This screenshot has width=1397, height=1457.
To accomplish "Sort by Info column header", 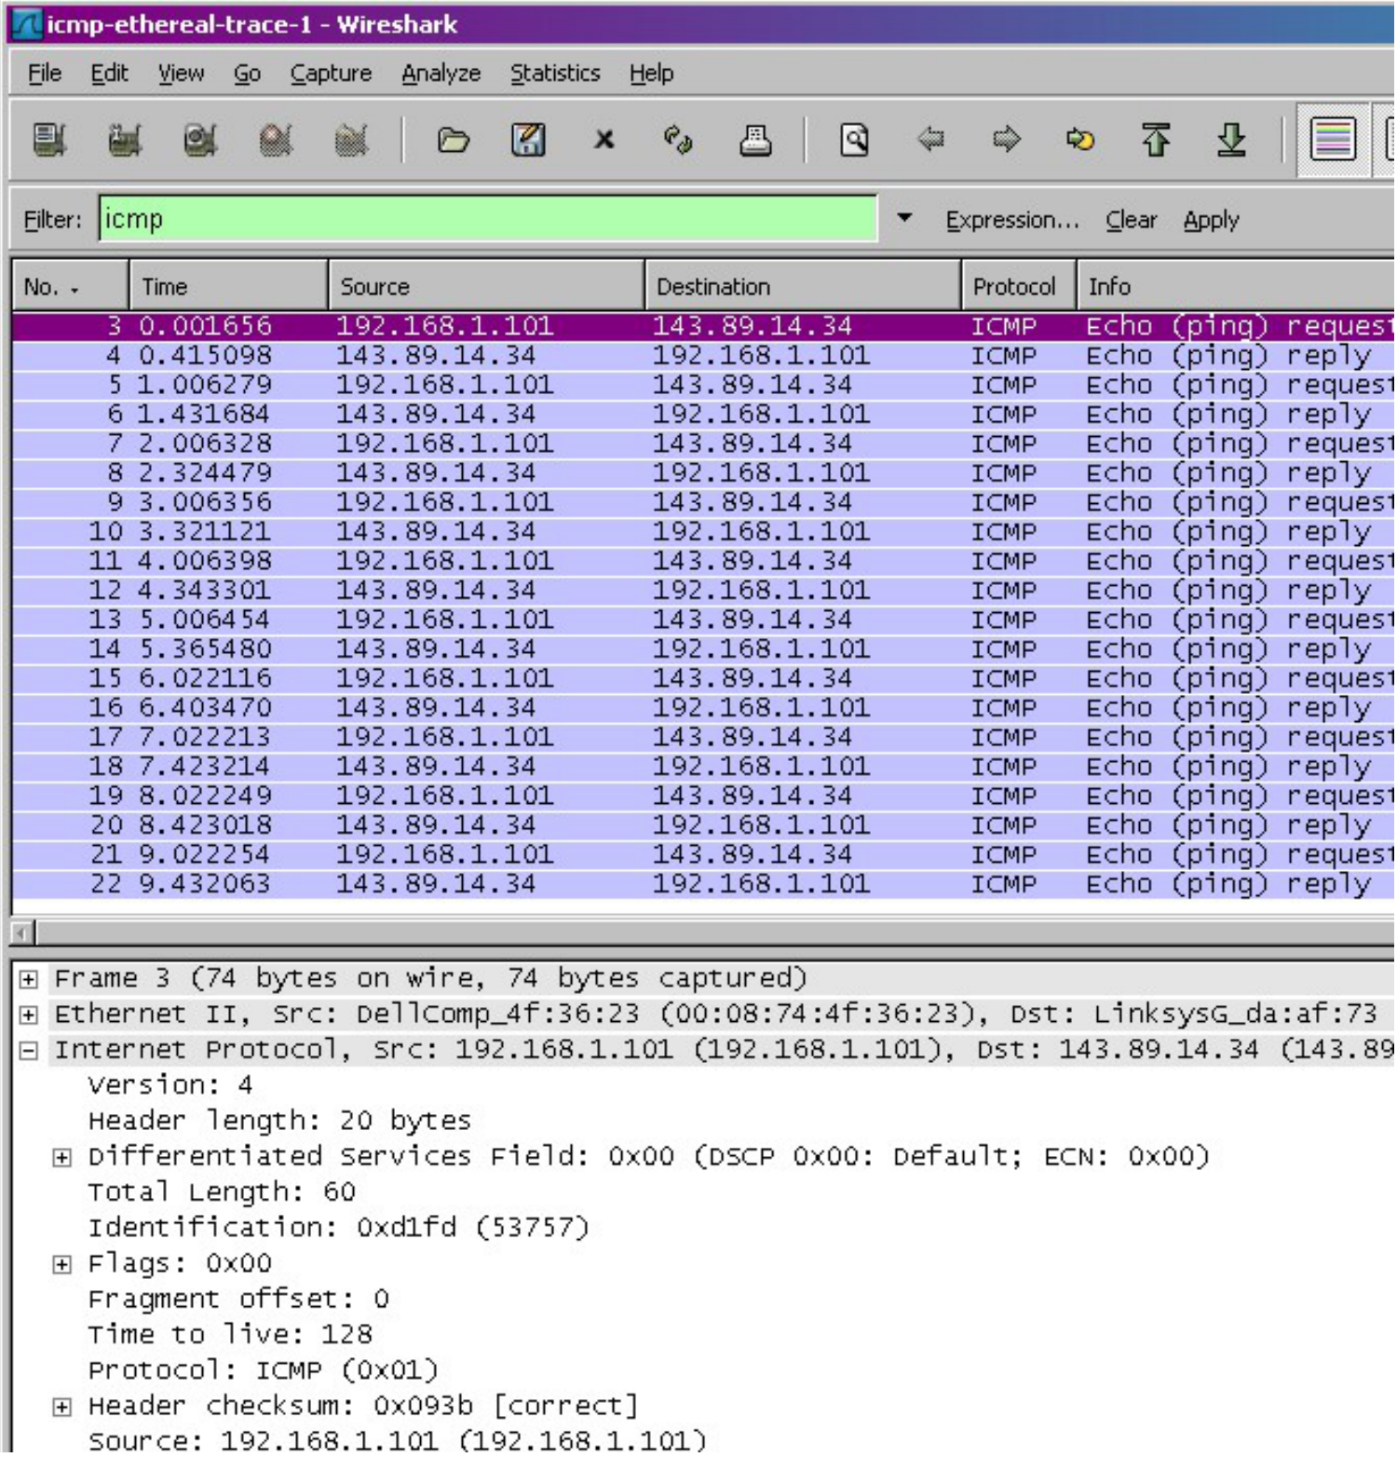I will coord(1236,287).
